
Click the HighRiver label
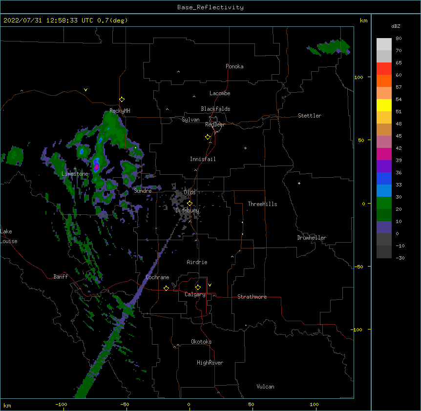pos(210,363)
